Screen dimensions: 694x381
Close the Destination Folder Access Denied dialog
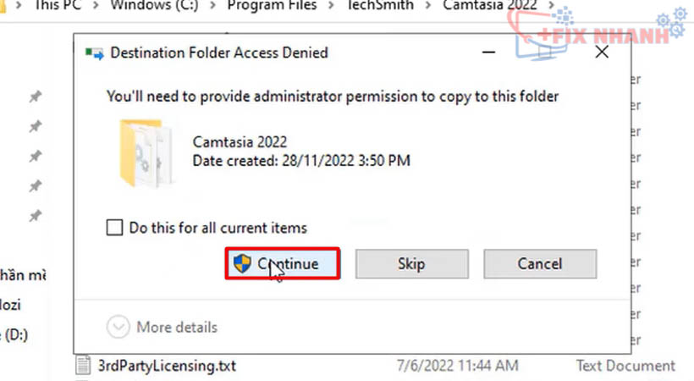(602, 52)
